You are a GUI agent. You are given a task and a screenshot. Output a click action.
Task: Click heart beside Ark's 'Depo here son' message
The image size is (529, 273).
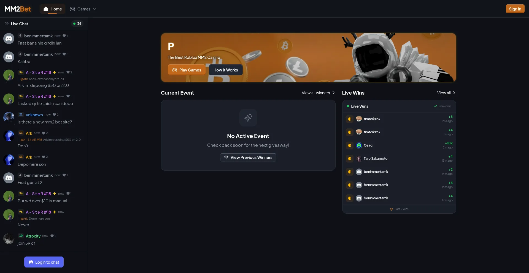point(45,157)
